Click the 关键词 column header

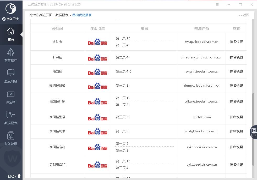click(x=57, y=28)
